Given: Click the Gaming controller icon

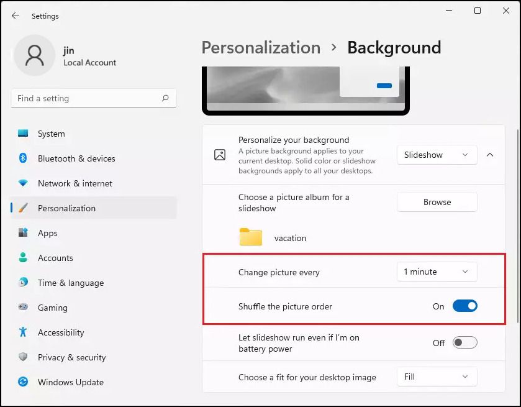Looking at the screenshot, I should tap(23, 307).
